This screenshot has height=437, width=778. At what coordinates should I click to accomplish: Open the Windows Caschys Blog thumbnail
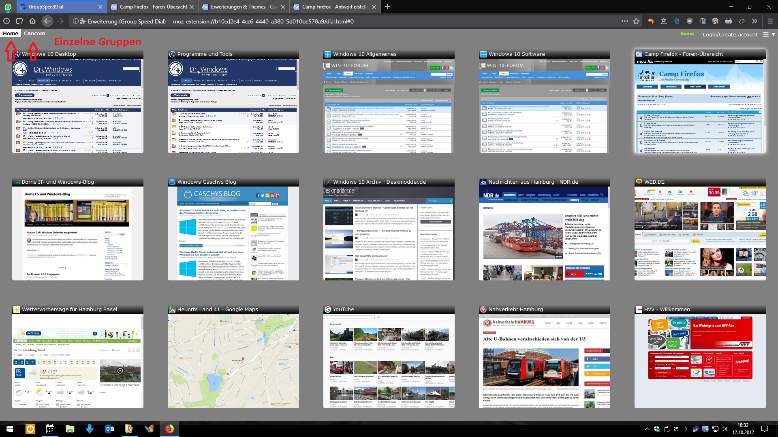[233, 233]
